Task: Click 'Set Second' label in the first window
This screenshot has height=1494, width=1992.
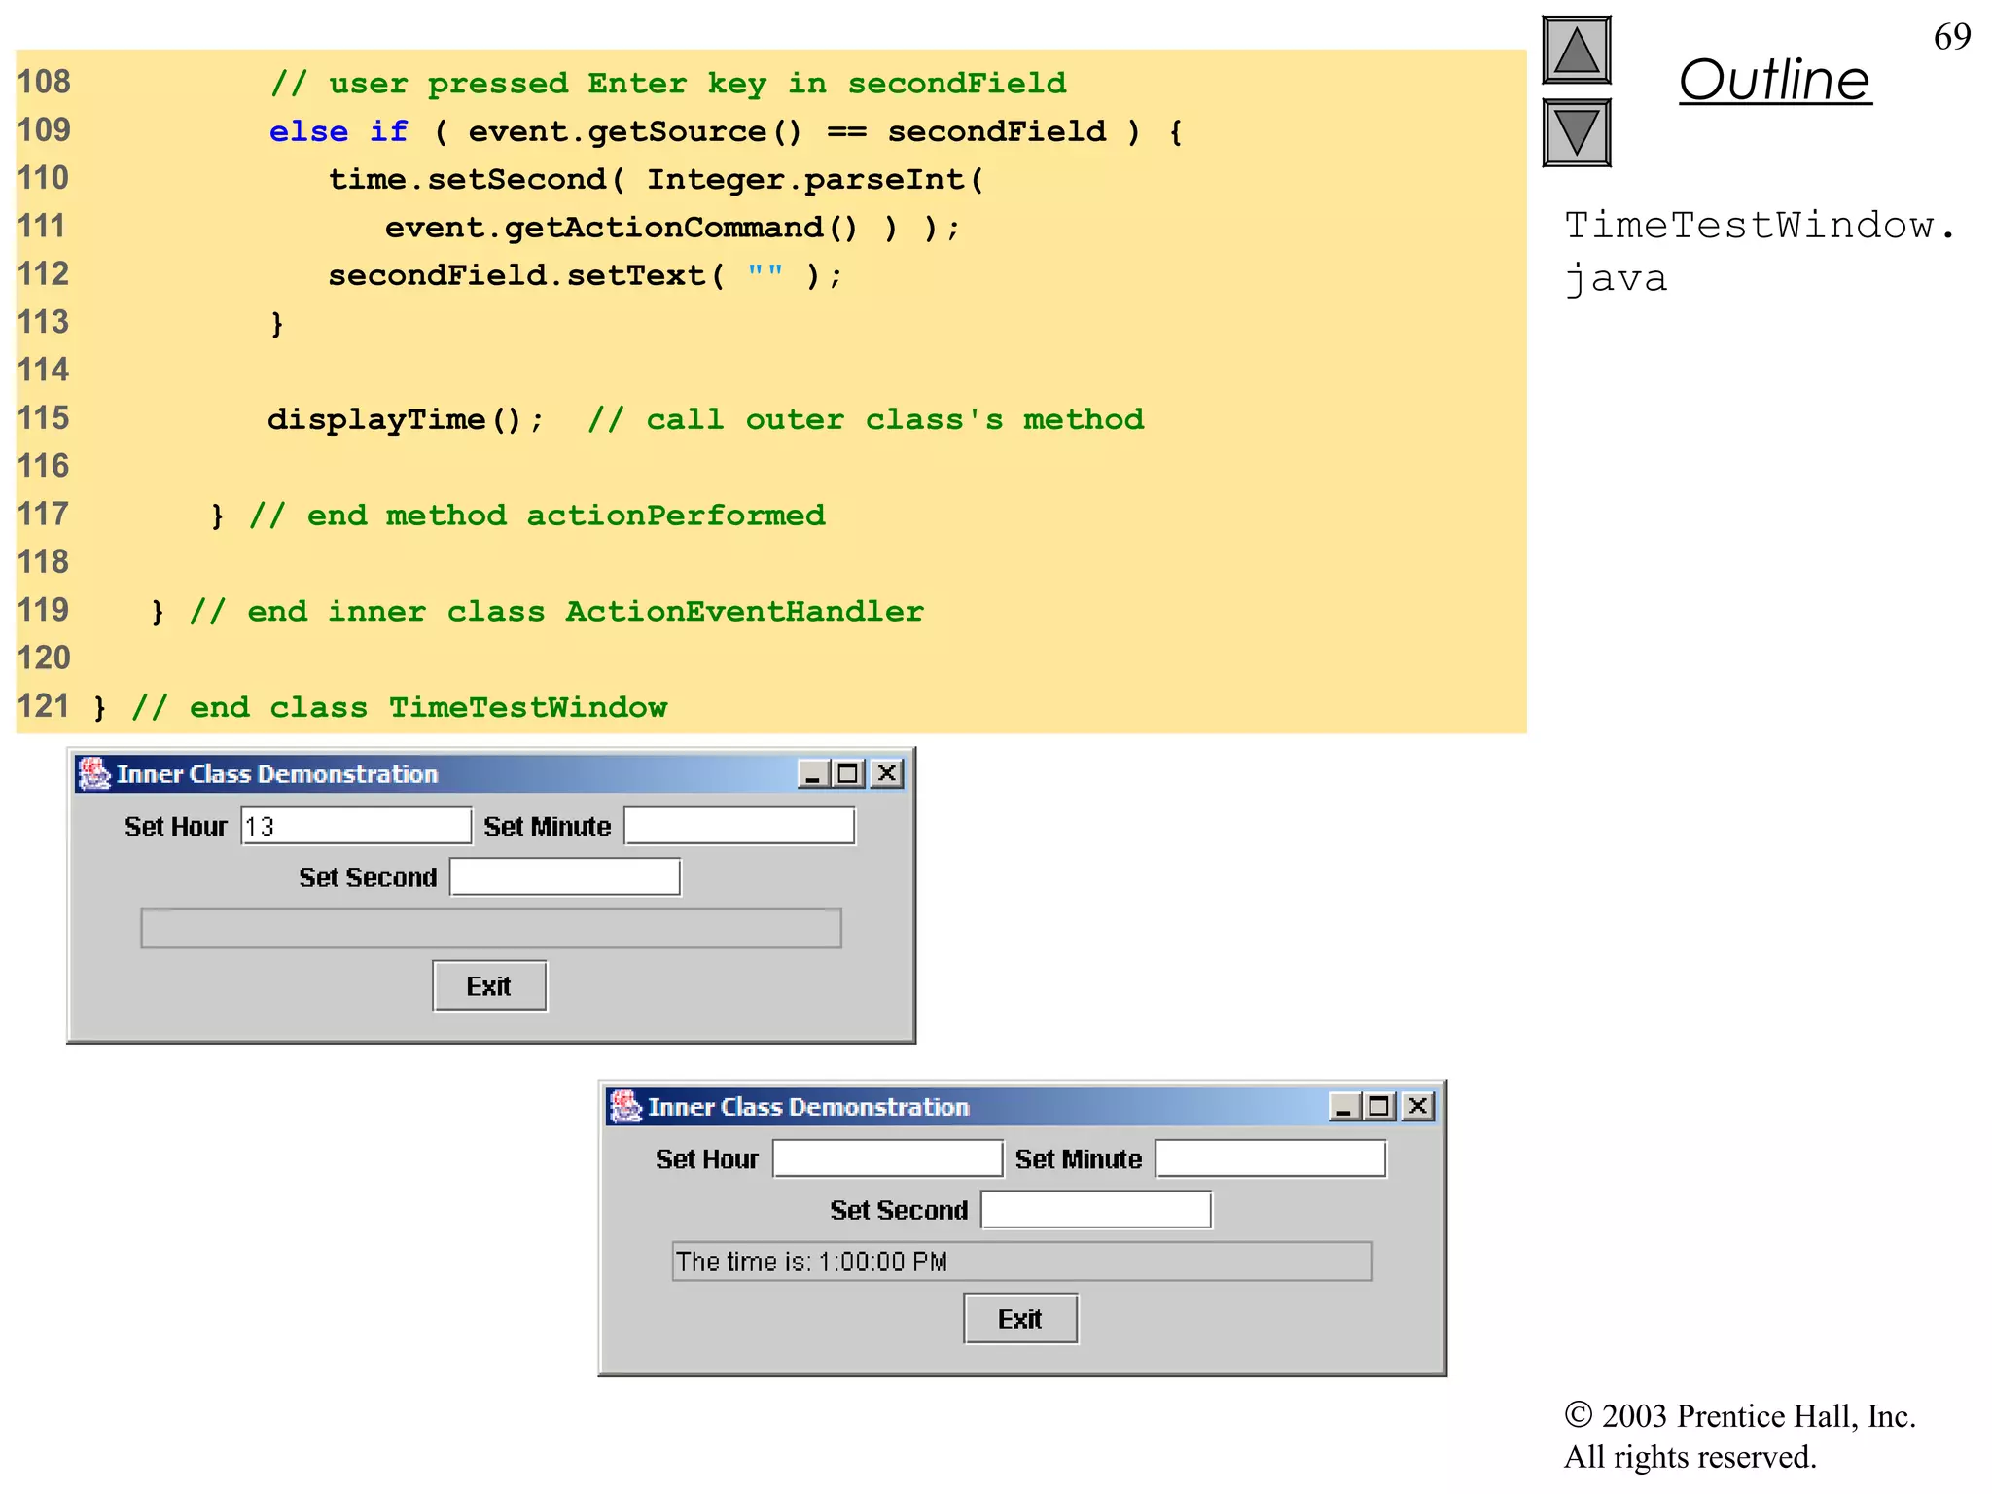Action: (x=368, y=877)
